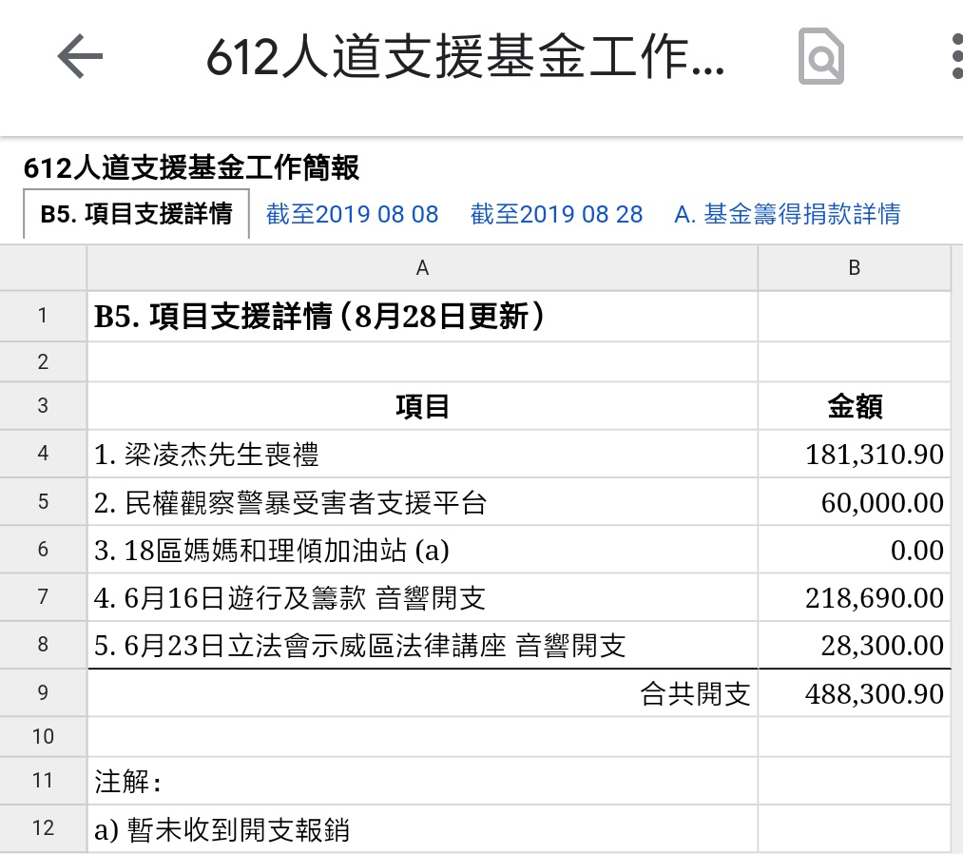Image resolution: width=963 pixels, height=854 pixels.
Task: Click the cell 3. 18區媽媽和理傾加油站 (a)
Action: pyautogui.click(x=422, y=550)
